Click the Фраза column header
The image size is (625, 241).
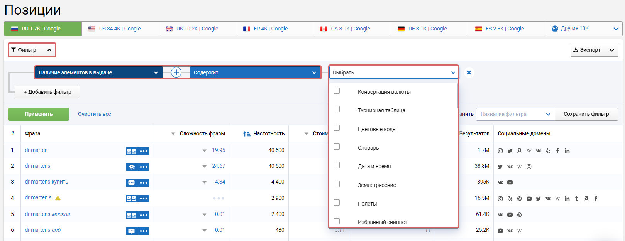click(33, 133)
